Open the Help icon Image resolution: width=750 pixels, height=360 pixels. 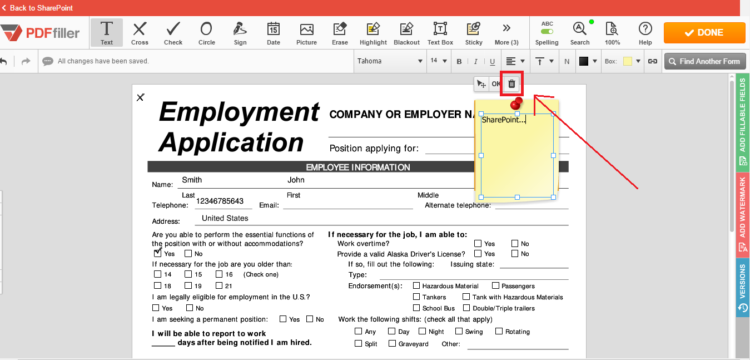point(645,33)
